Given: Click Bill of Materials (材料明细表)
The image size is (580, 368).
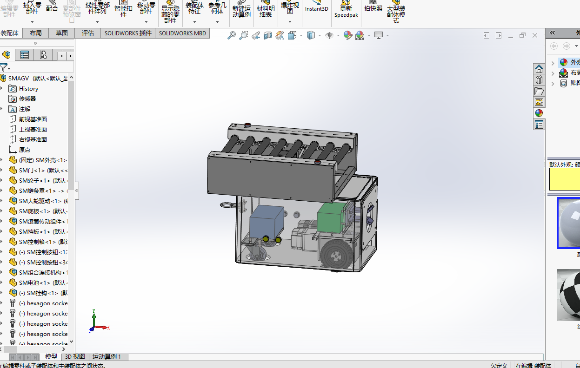Looking at the screenshot, I should (x=266, y=9).
